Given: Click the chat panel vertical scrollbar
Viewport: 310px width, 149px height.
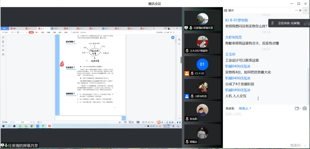Looking at the screenshot, I should pyautogui.click(x=308, y=86).
